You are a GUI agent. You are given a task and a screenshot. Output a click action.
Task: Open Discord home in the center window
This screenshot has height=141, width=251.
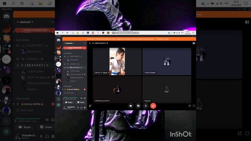58,40
